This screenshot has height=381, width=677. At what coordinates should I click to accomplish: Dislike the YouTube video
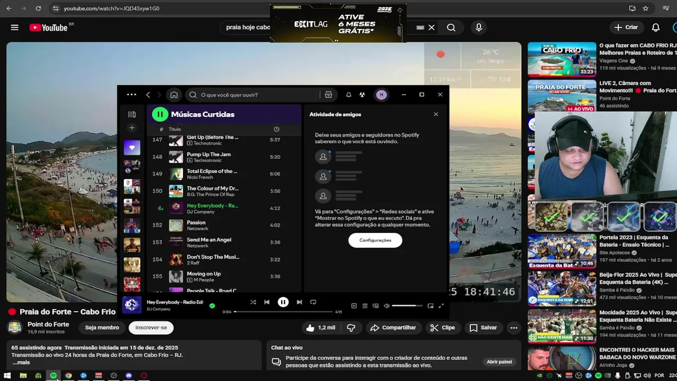[351, 328]
